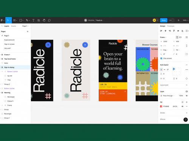Set auto layout direction to wrap
This screenshot has height=141, width=189.
167,70
